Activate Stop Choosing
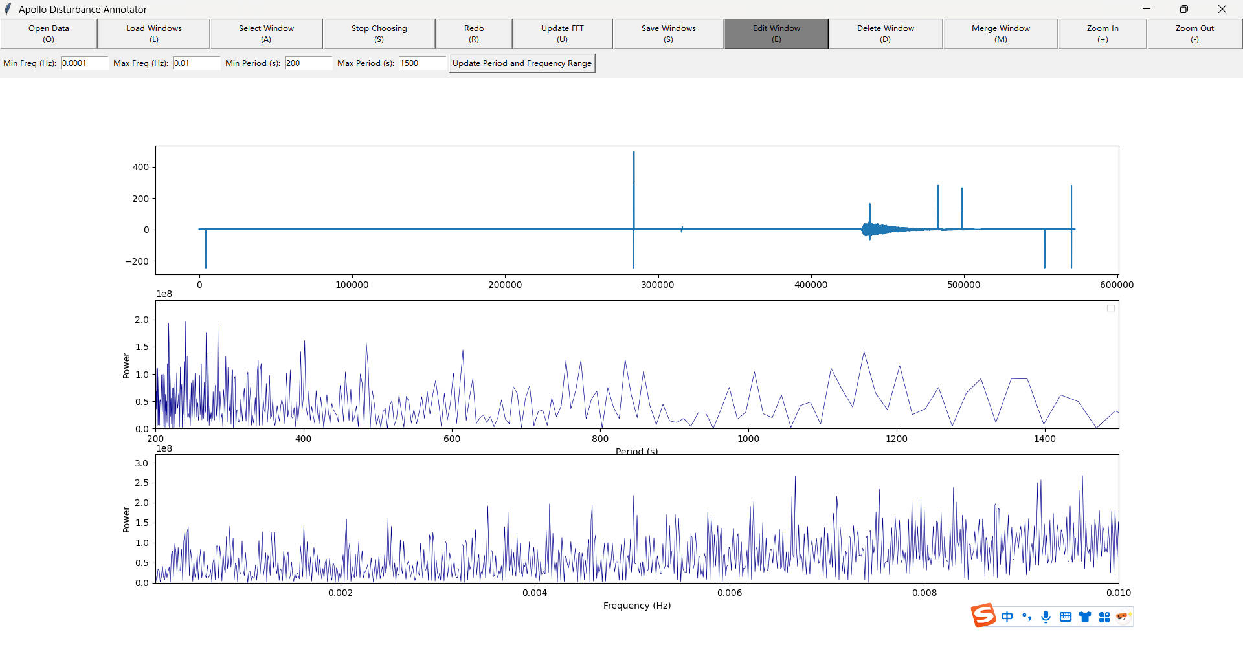Viewport: 1243px width, 645px height. 379,33
